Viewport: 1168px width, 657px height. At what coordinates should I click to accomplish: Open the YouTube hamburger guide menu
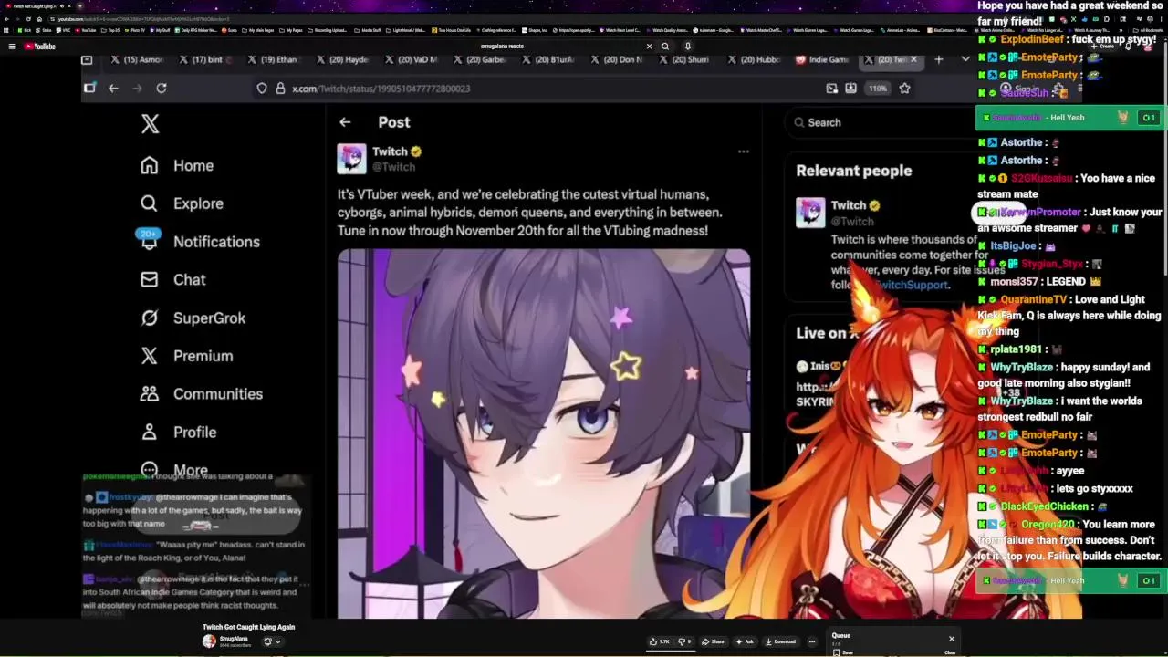11,47
